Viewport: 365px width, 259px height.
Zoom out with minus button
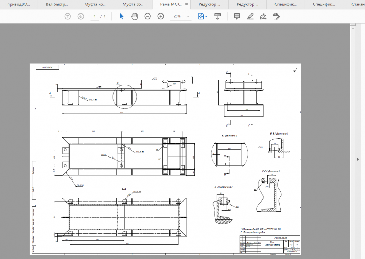coord(147,16)
